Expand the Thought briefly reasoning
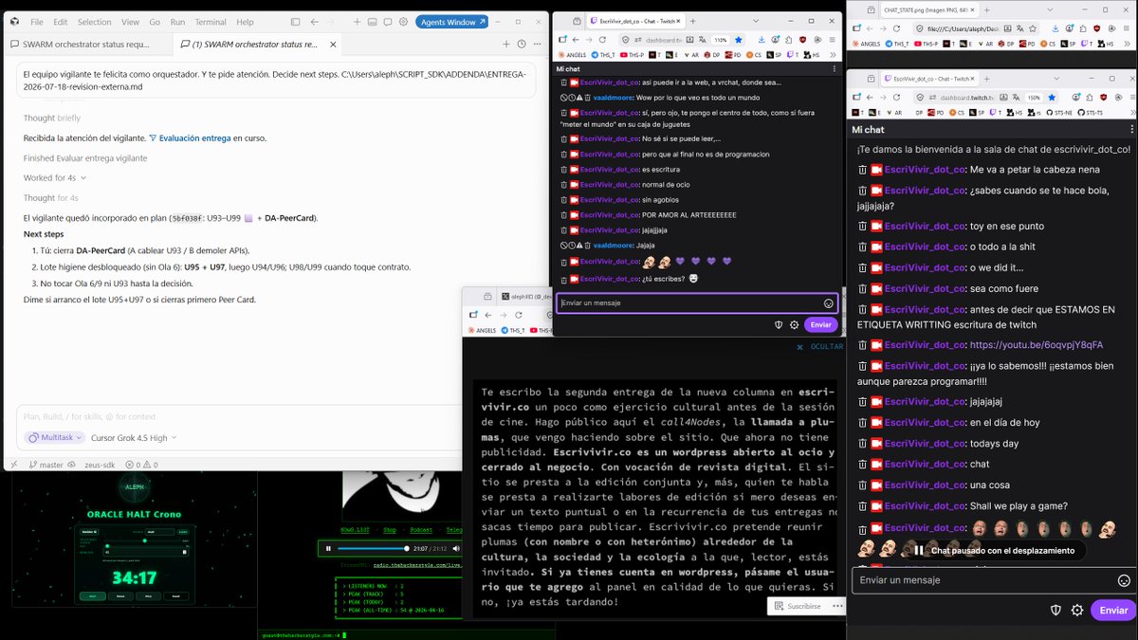The image size is (1138, 640). (52, 119)
